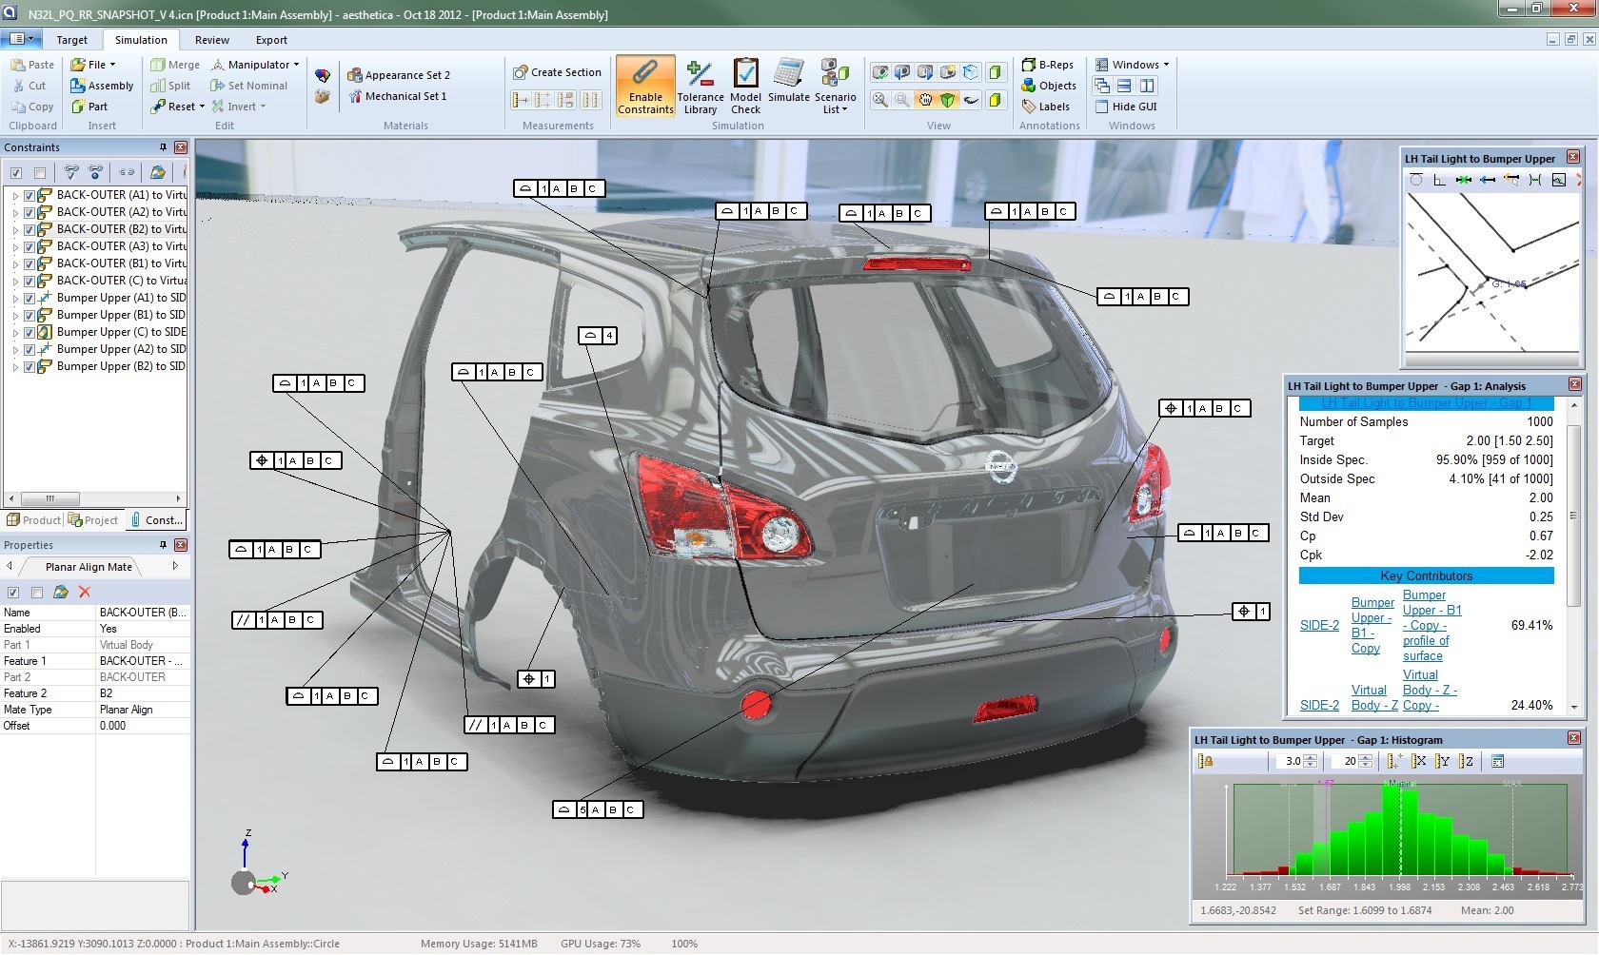Click the green histogram peak bar
This screenshot has width=1599, height=955.
pyautogui.click(x=1391, y=828)
